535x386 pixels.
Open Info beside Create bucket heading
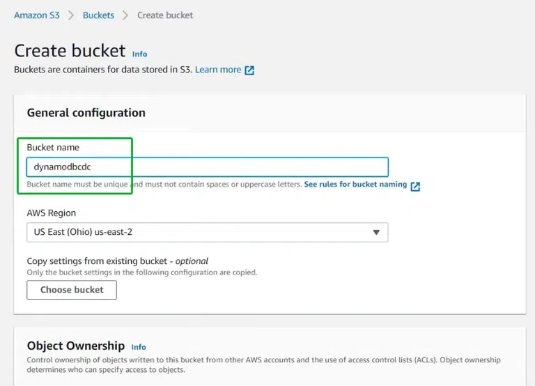(139, 54)
